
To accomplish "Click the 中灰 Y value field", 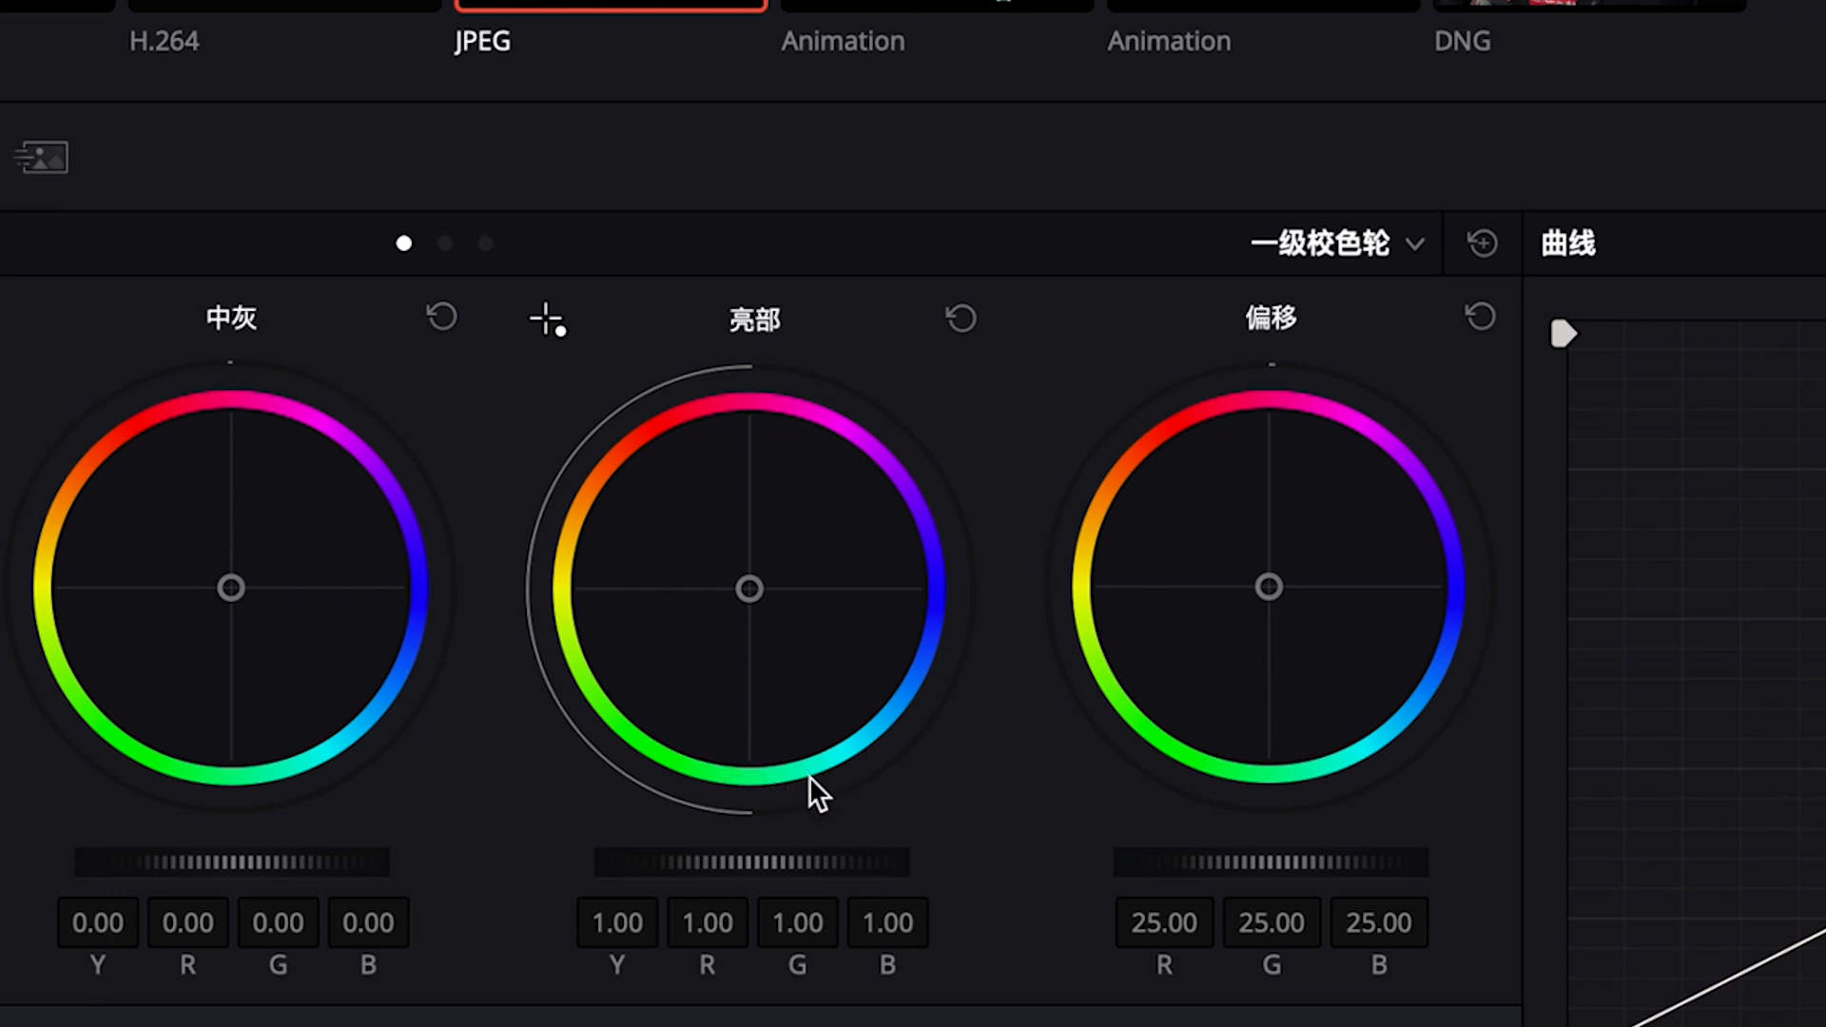I will click(98, 922).
